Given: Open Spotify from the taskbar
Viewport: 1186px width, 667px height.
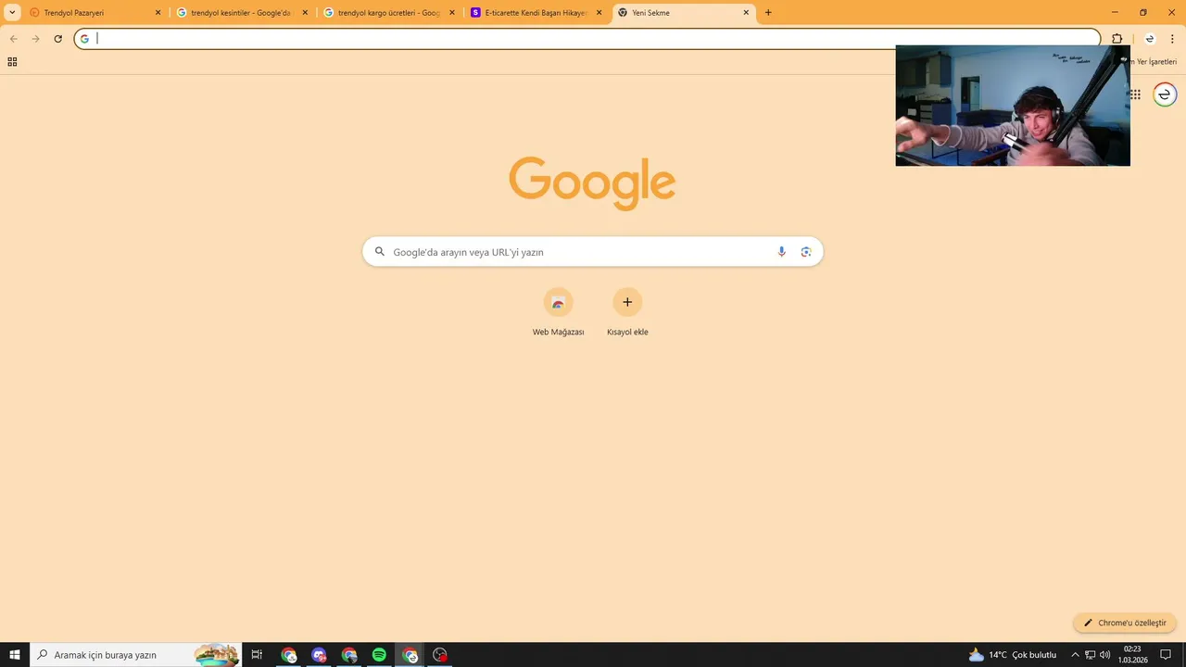Looking at the screenshot, I should [x=379, y=655].
